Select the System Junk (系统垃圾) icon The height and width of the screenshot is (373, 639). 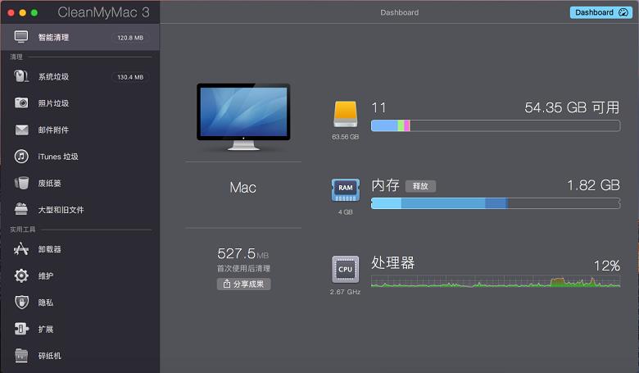click(x=21, y=76)
